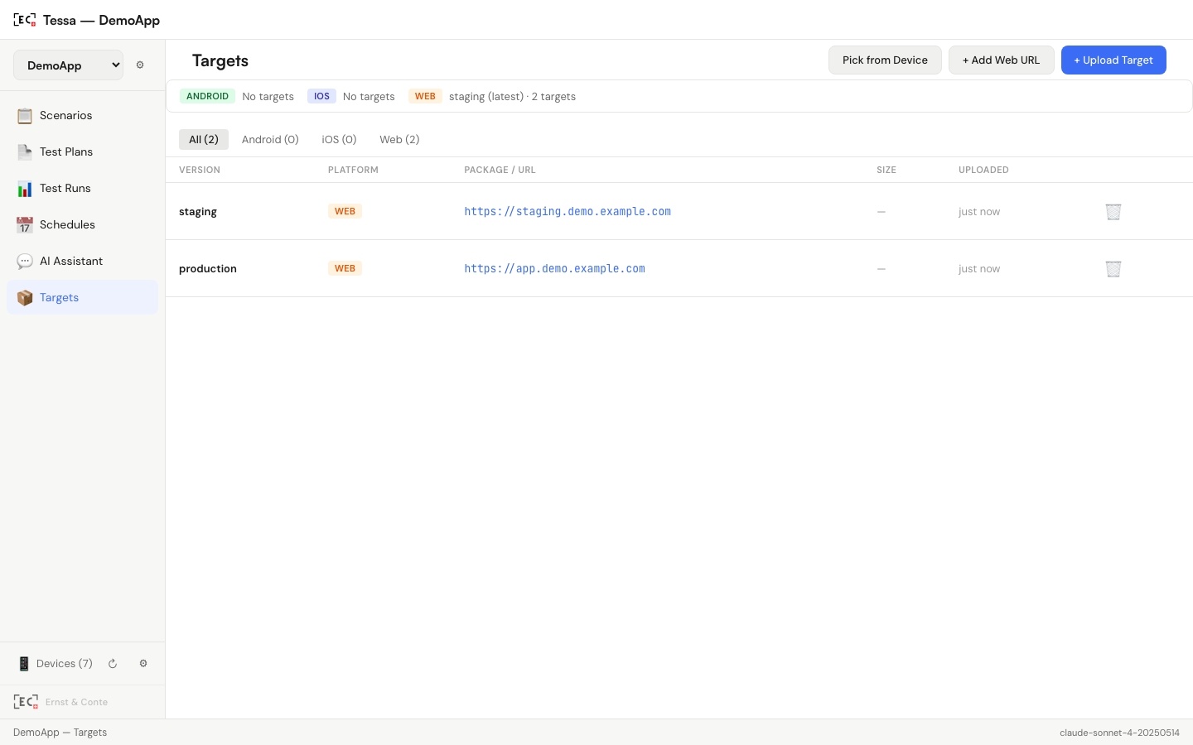Click the IOS badge in summary bar
The height and width of the screenshot is (745, 1193).
coord(321,96)
